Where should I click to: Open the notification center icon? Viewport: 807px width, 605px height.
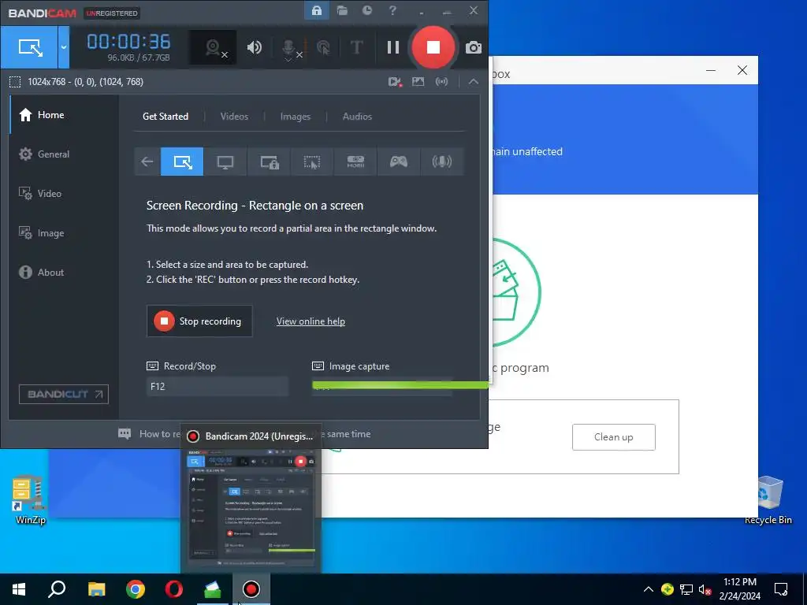coord(781,589)
